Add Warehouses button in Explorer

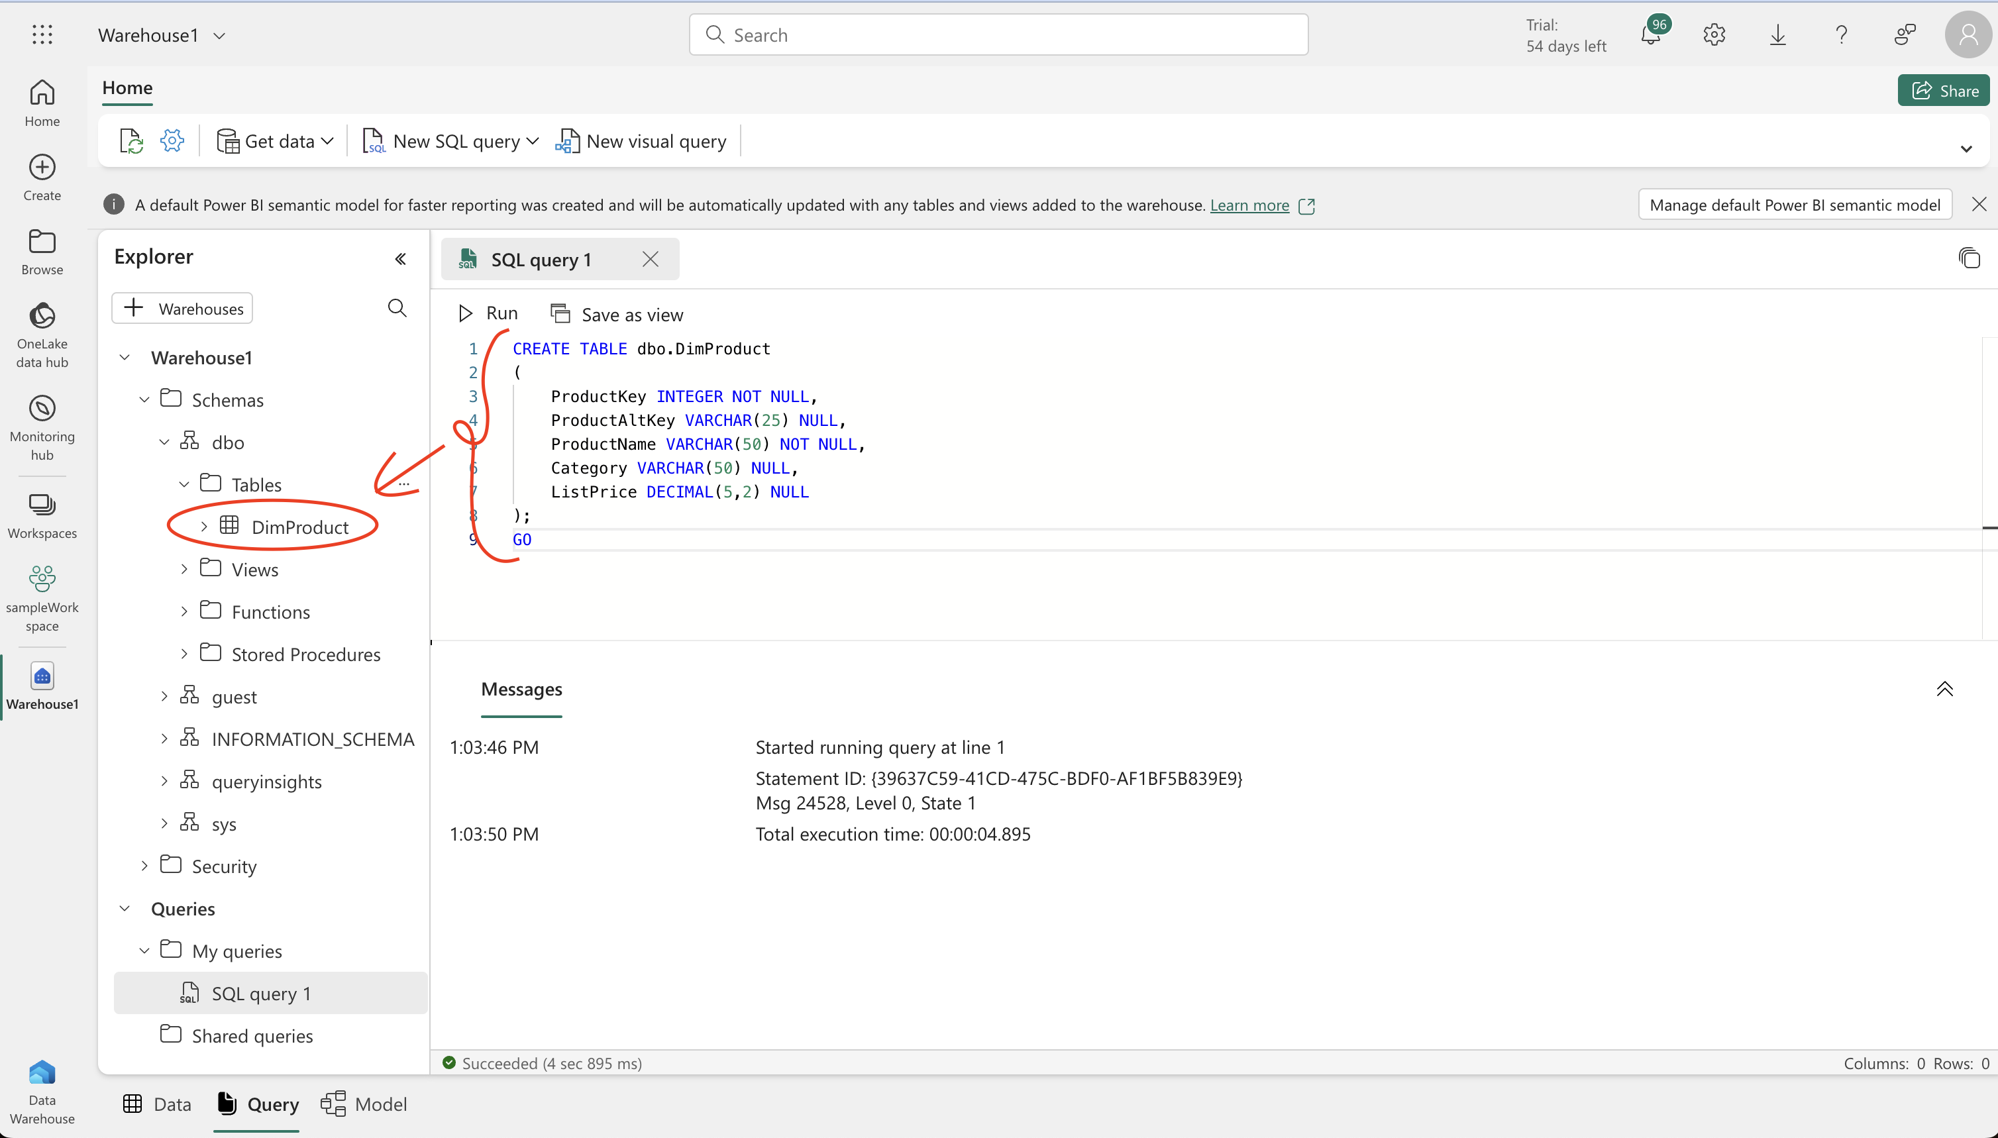point(182,308)
